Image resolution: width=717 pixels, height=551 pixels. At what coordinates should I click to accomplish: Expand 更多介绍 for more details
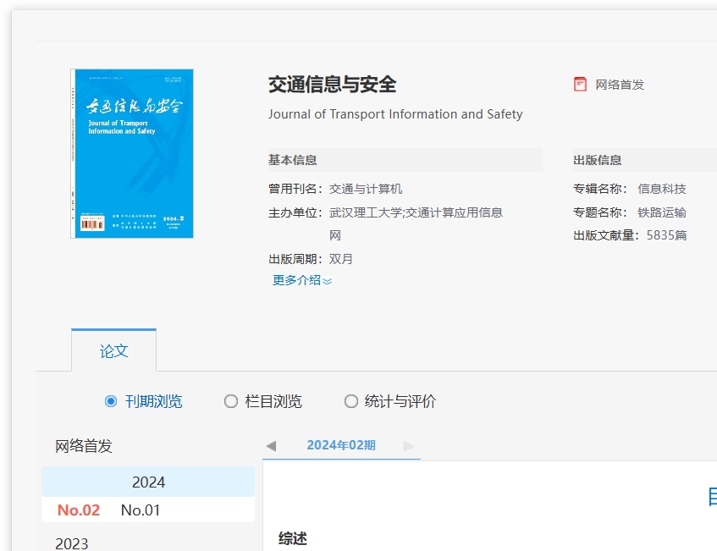296,280
